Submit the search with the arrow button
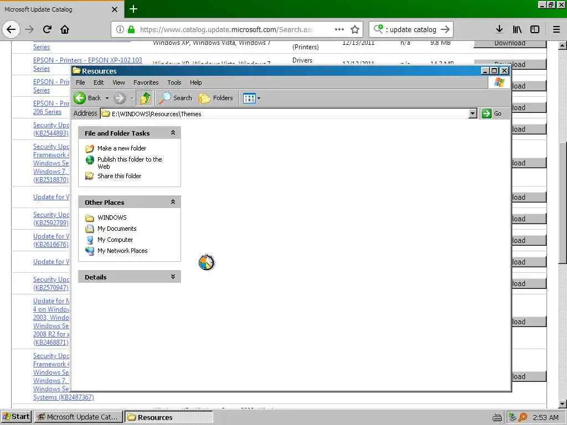 [x=446, y=29]
